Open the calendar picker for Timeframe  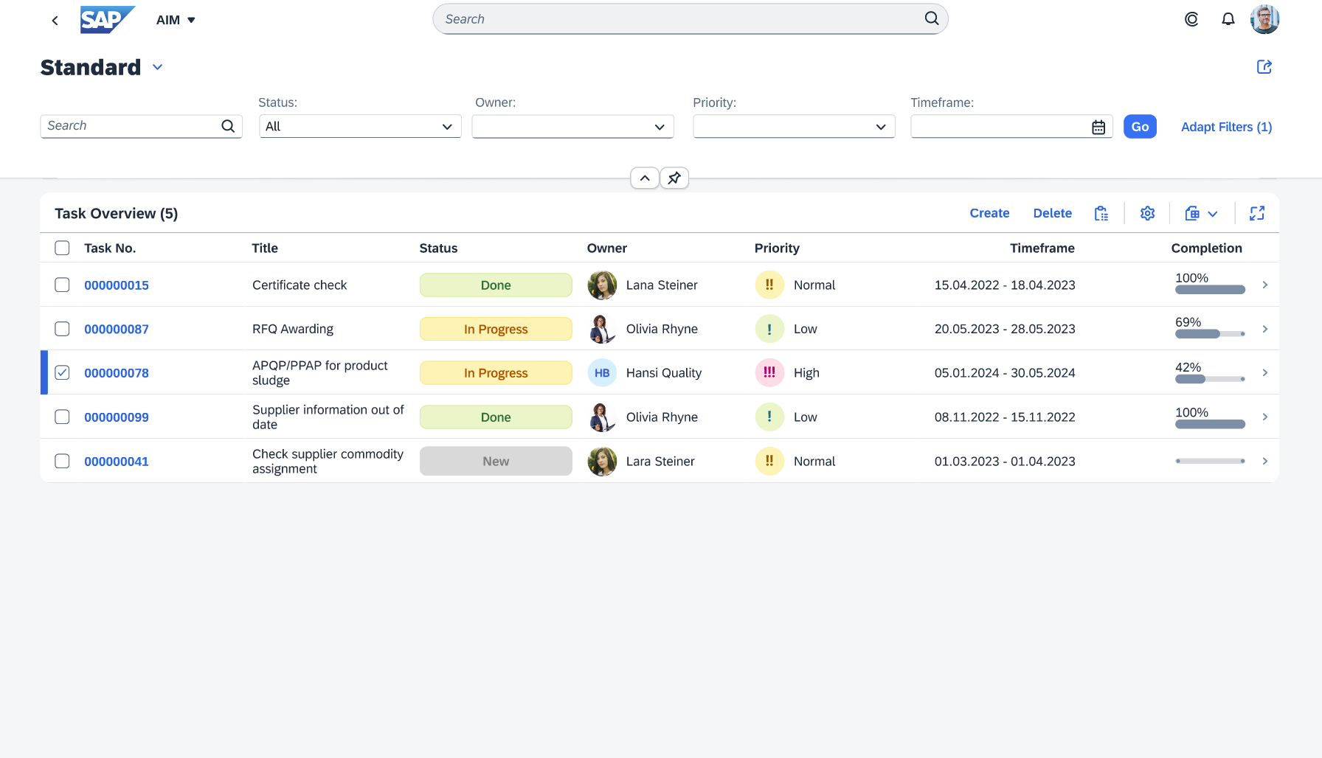1098,126
